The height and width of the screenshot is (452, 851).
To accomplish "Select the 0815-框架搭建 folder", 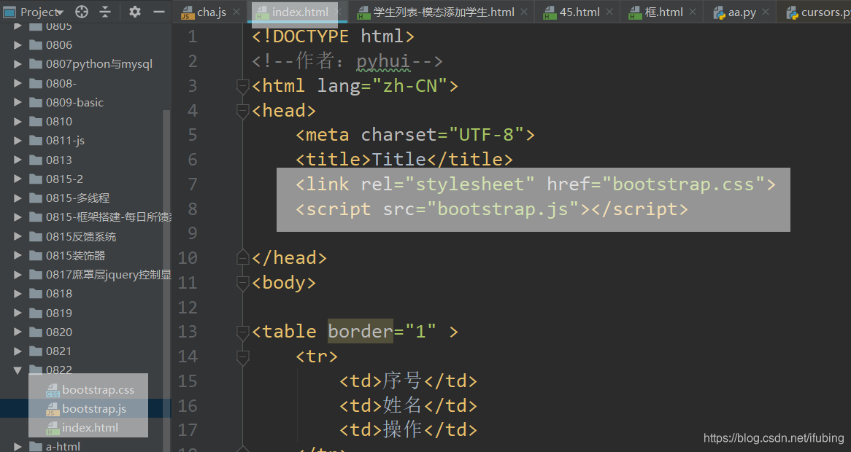I will click(109, 217).
